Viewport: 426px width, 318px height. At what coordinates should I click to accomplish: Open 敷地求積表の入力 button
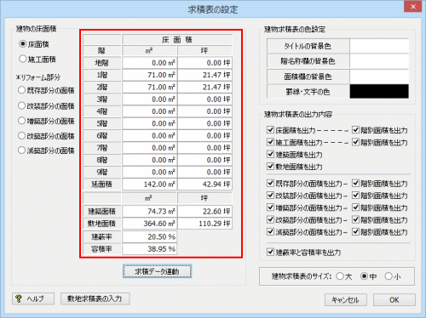coord(95,298)
